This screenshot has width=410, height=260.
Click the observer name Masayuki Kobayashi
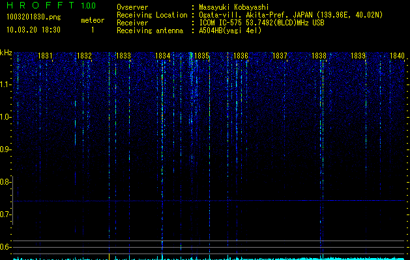pyautogui.click(x=234, y=7)
